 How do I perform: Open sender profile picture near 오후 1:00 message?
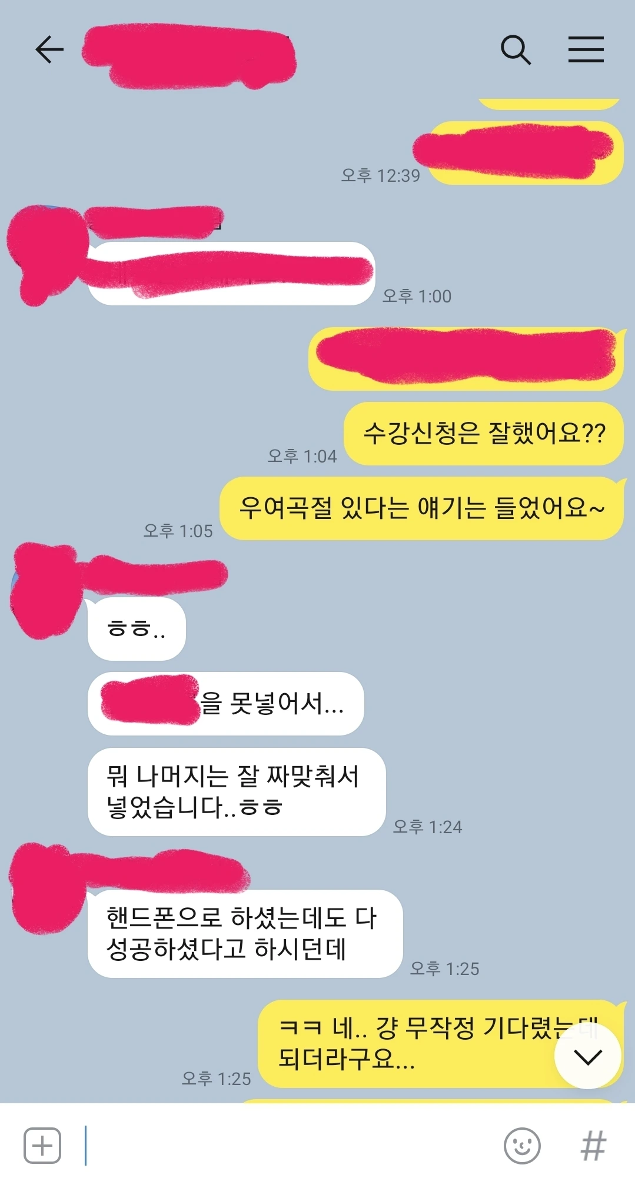[x=46, y=253]
